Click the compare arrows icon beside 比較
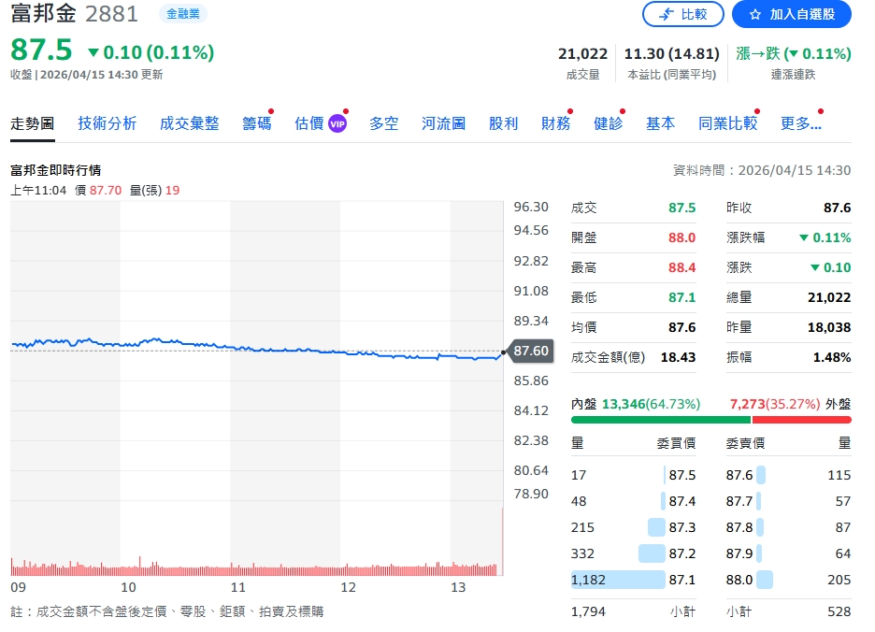 tap(666, 14)
